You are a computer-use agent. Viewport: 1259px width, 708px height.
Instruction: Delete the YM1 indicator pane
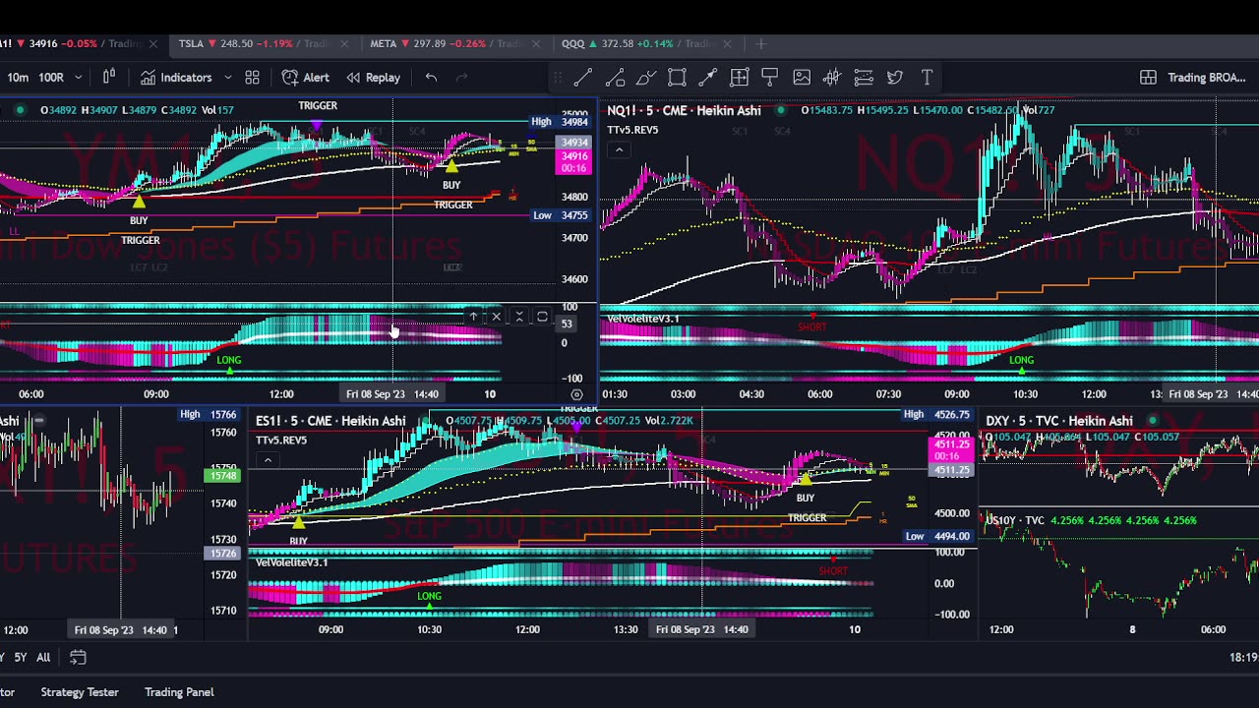click(x=496, y=317)
